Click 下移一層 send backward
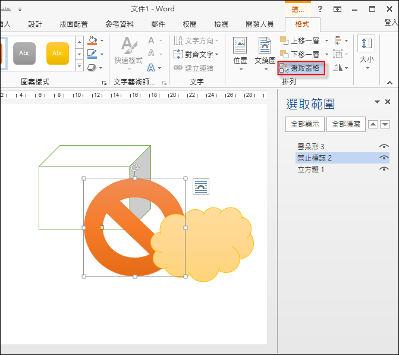The height and width of the screenshot is (355, 399). (300, 54)
